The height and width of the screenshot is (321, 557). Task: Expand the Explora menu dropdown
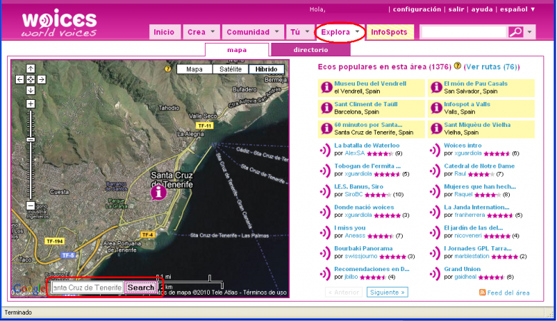357,31
